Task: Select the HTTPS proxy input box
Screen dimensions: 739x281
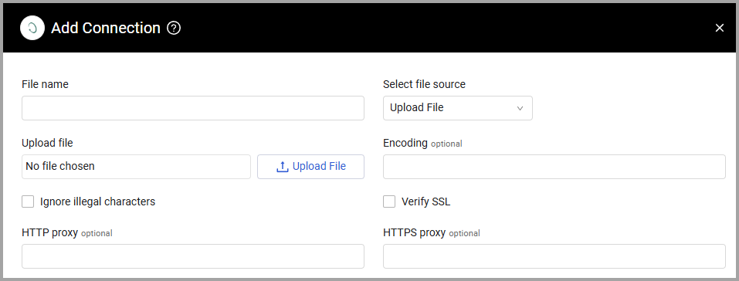Action: tap(554, 256)
